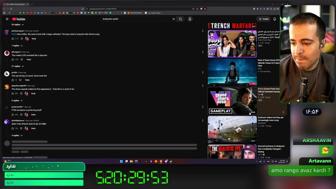Reply to the Halo theme song comment

pos(34,39)
